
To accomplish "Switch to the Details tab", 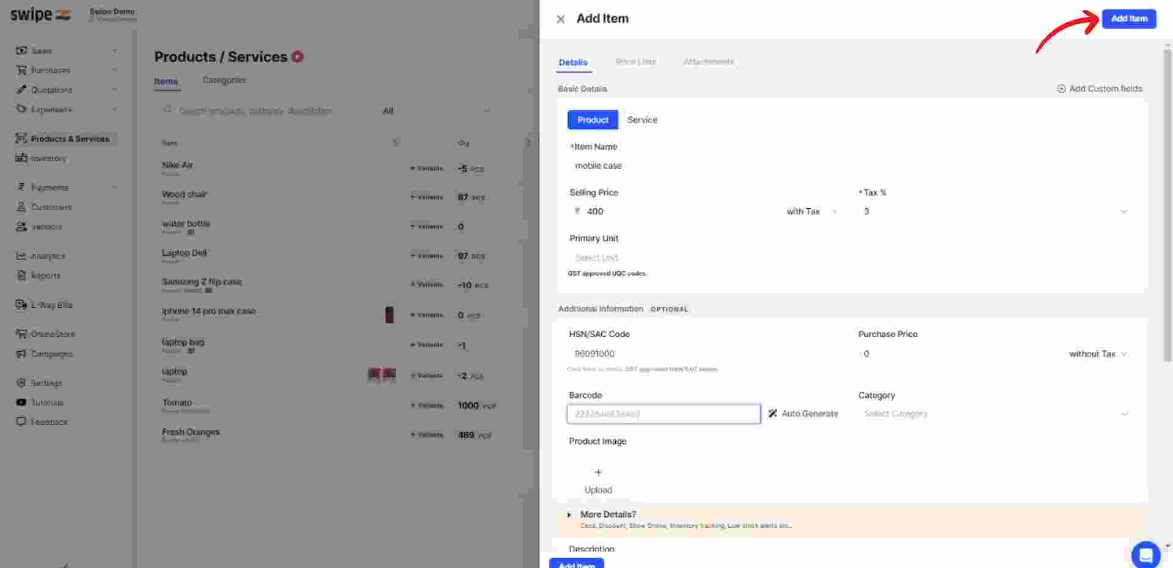I will click(573, 62).
